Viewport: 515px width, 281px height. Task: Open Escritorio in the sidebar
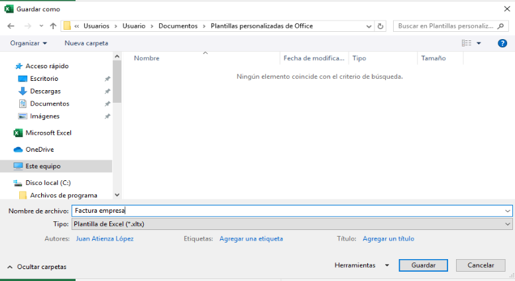[44, 78]
